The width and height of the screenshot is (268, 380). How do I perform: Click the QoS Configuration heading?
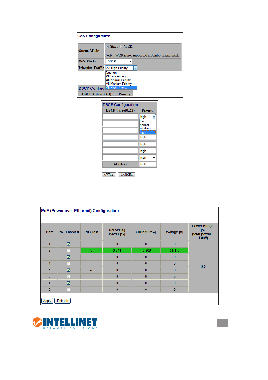(x=94, y=36)
